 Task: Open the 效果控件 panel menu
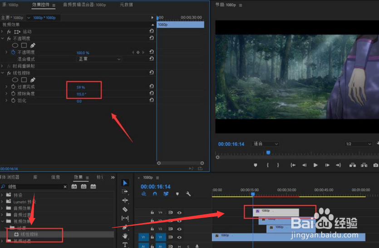pos(54,5)
